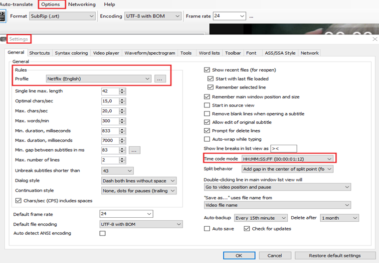Click the OK button
The image size is (379, 263).
(x=239, y=256)
